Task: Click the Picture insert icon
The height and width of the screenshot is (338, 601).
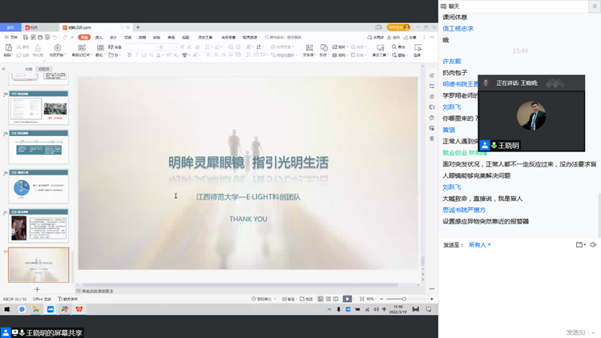Action: click(335, 46)
